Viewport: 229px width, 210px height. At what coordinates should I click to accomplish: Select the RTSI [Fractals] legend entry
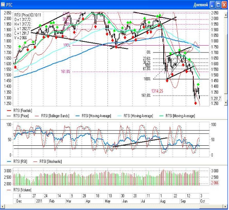coord(19,111)
